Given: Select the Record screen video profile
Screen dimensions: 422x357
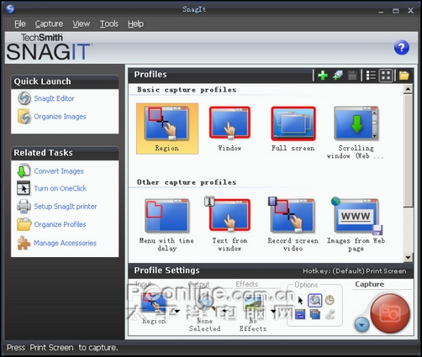Looking at the screenshot, I should (293, 224).
